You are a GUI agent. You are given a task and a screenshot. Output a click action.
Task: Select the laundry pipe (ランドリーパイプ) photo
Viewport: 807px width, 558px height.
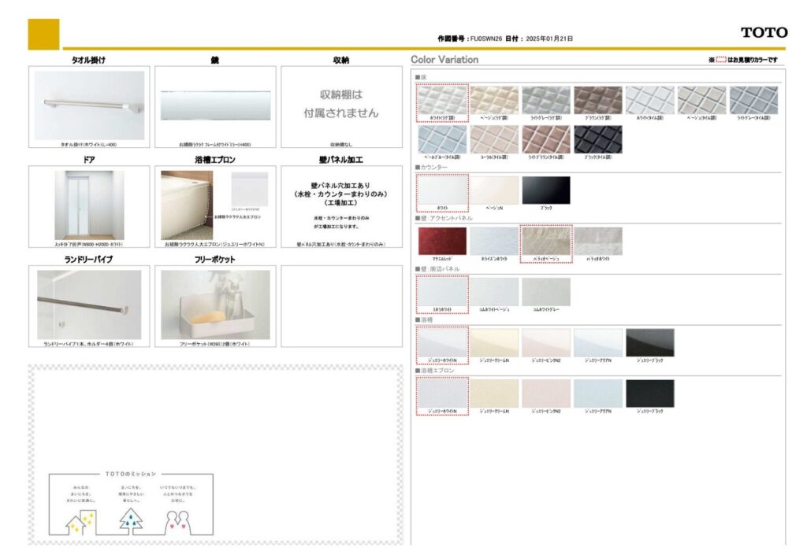89,305
